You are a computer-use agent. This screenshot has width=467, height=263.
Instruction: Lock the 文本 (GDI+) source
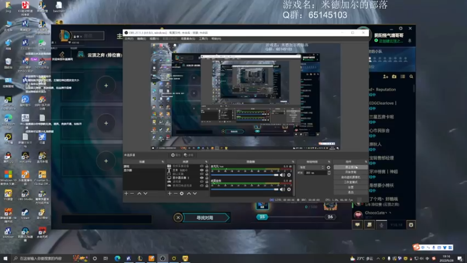(207, 170)
